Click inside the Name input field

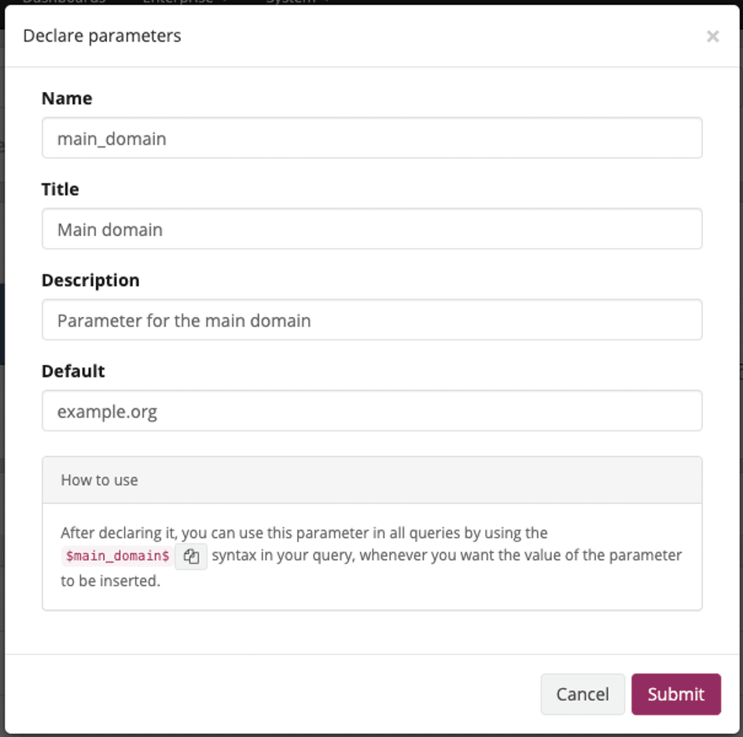pos(372,138)
